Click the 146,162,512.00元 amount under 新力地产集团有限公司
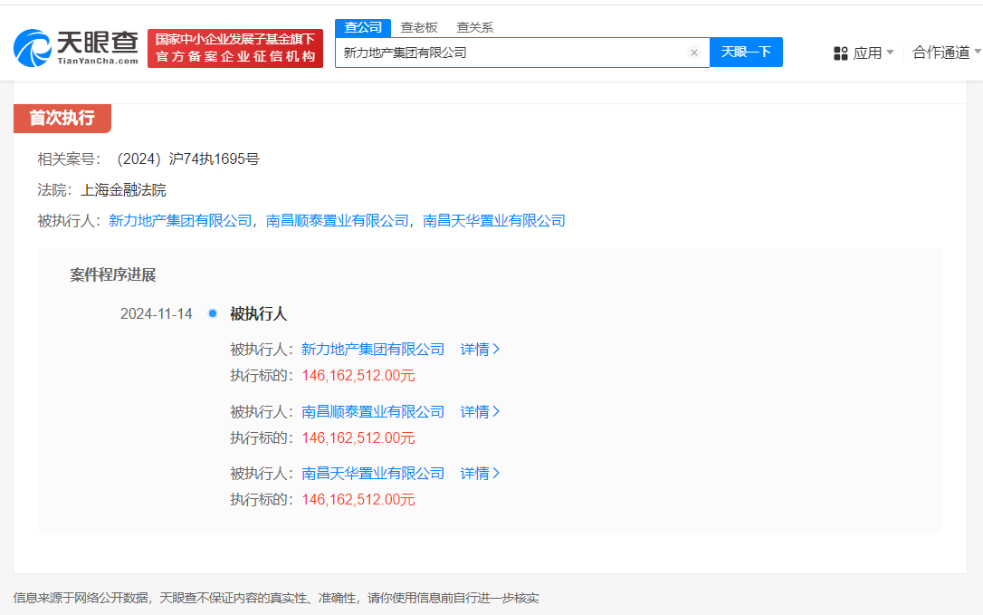 click(358, 376)
